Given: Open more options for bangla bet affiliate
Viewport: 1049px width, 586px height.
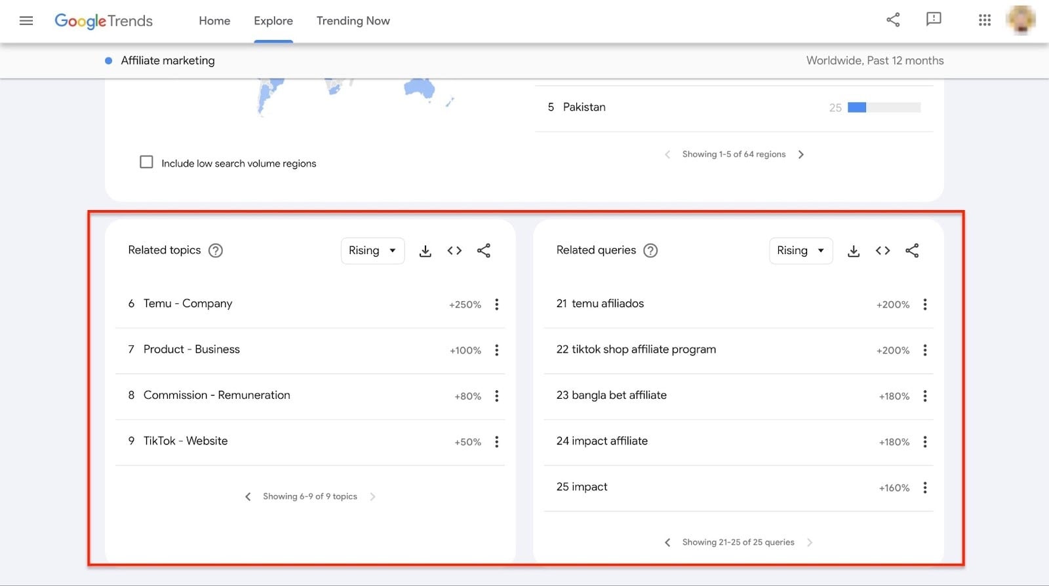Looking at the screenshot, I should click(925, 396).
